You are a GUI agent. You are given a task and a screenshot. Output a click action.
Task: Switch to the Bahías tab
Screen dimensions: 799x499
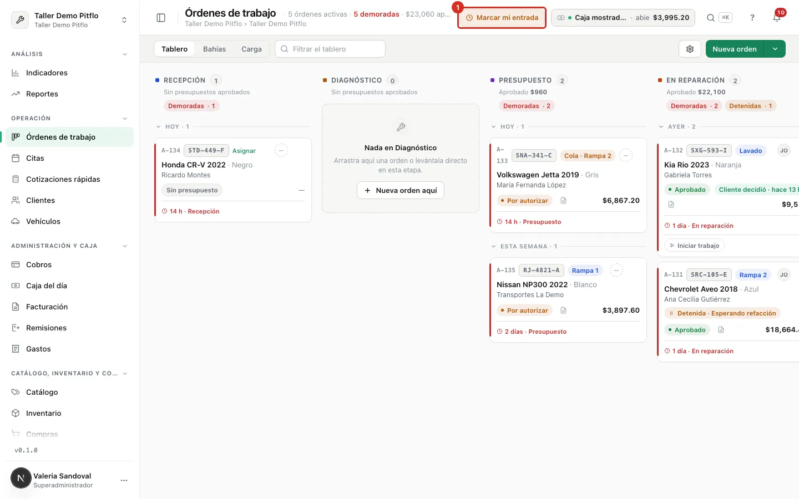[214, 49]
